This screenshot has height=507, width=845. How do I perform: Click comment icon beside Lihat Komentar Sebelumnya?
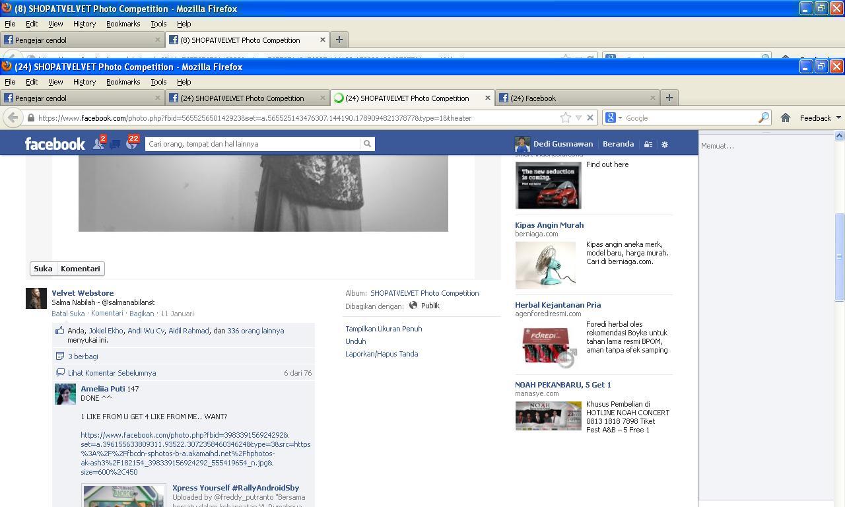click(x=60, y=373)
